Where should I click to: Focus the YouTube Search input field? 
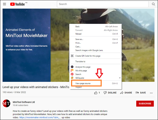(x=103, y=4)
